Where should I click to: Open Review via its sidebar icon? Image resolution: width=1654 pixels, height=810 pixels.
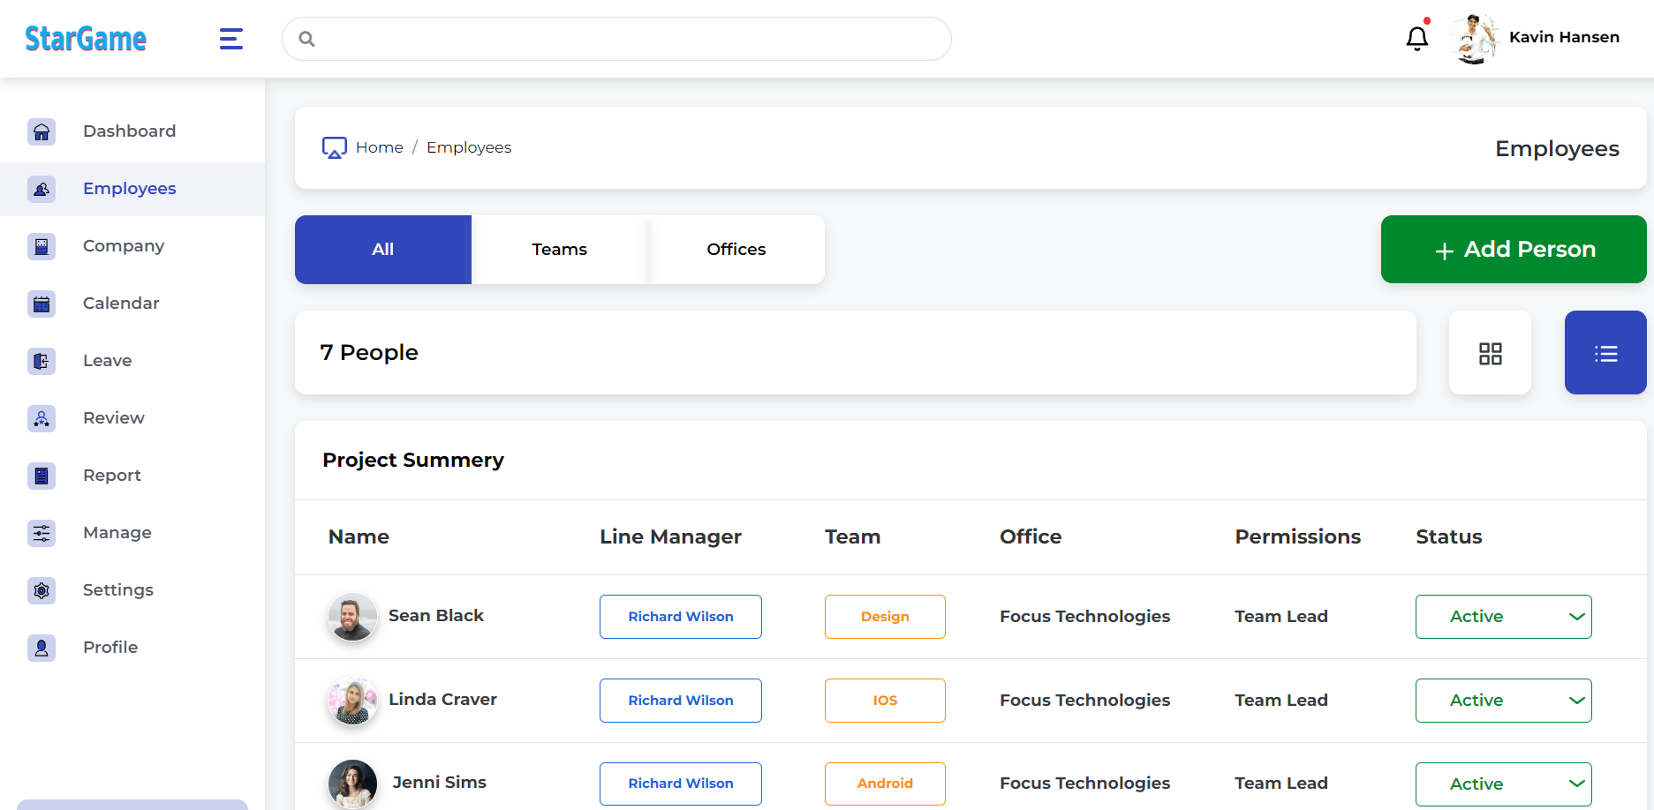[42, 418]
